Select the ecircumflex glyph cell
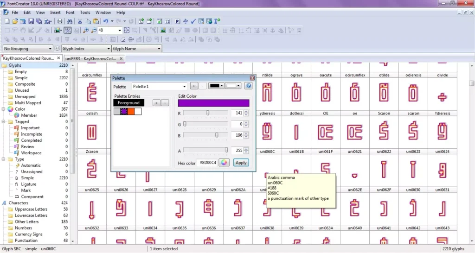The image size is (475, 253). (92, 90)
